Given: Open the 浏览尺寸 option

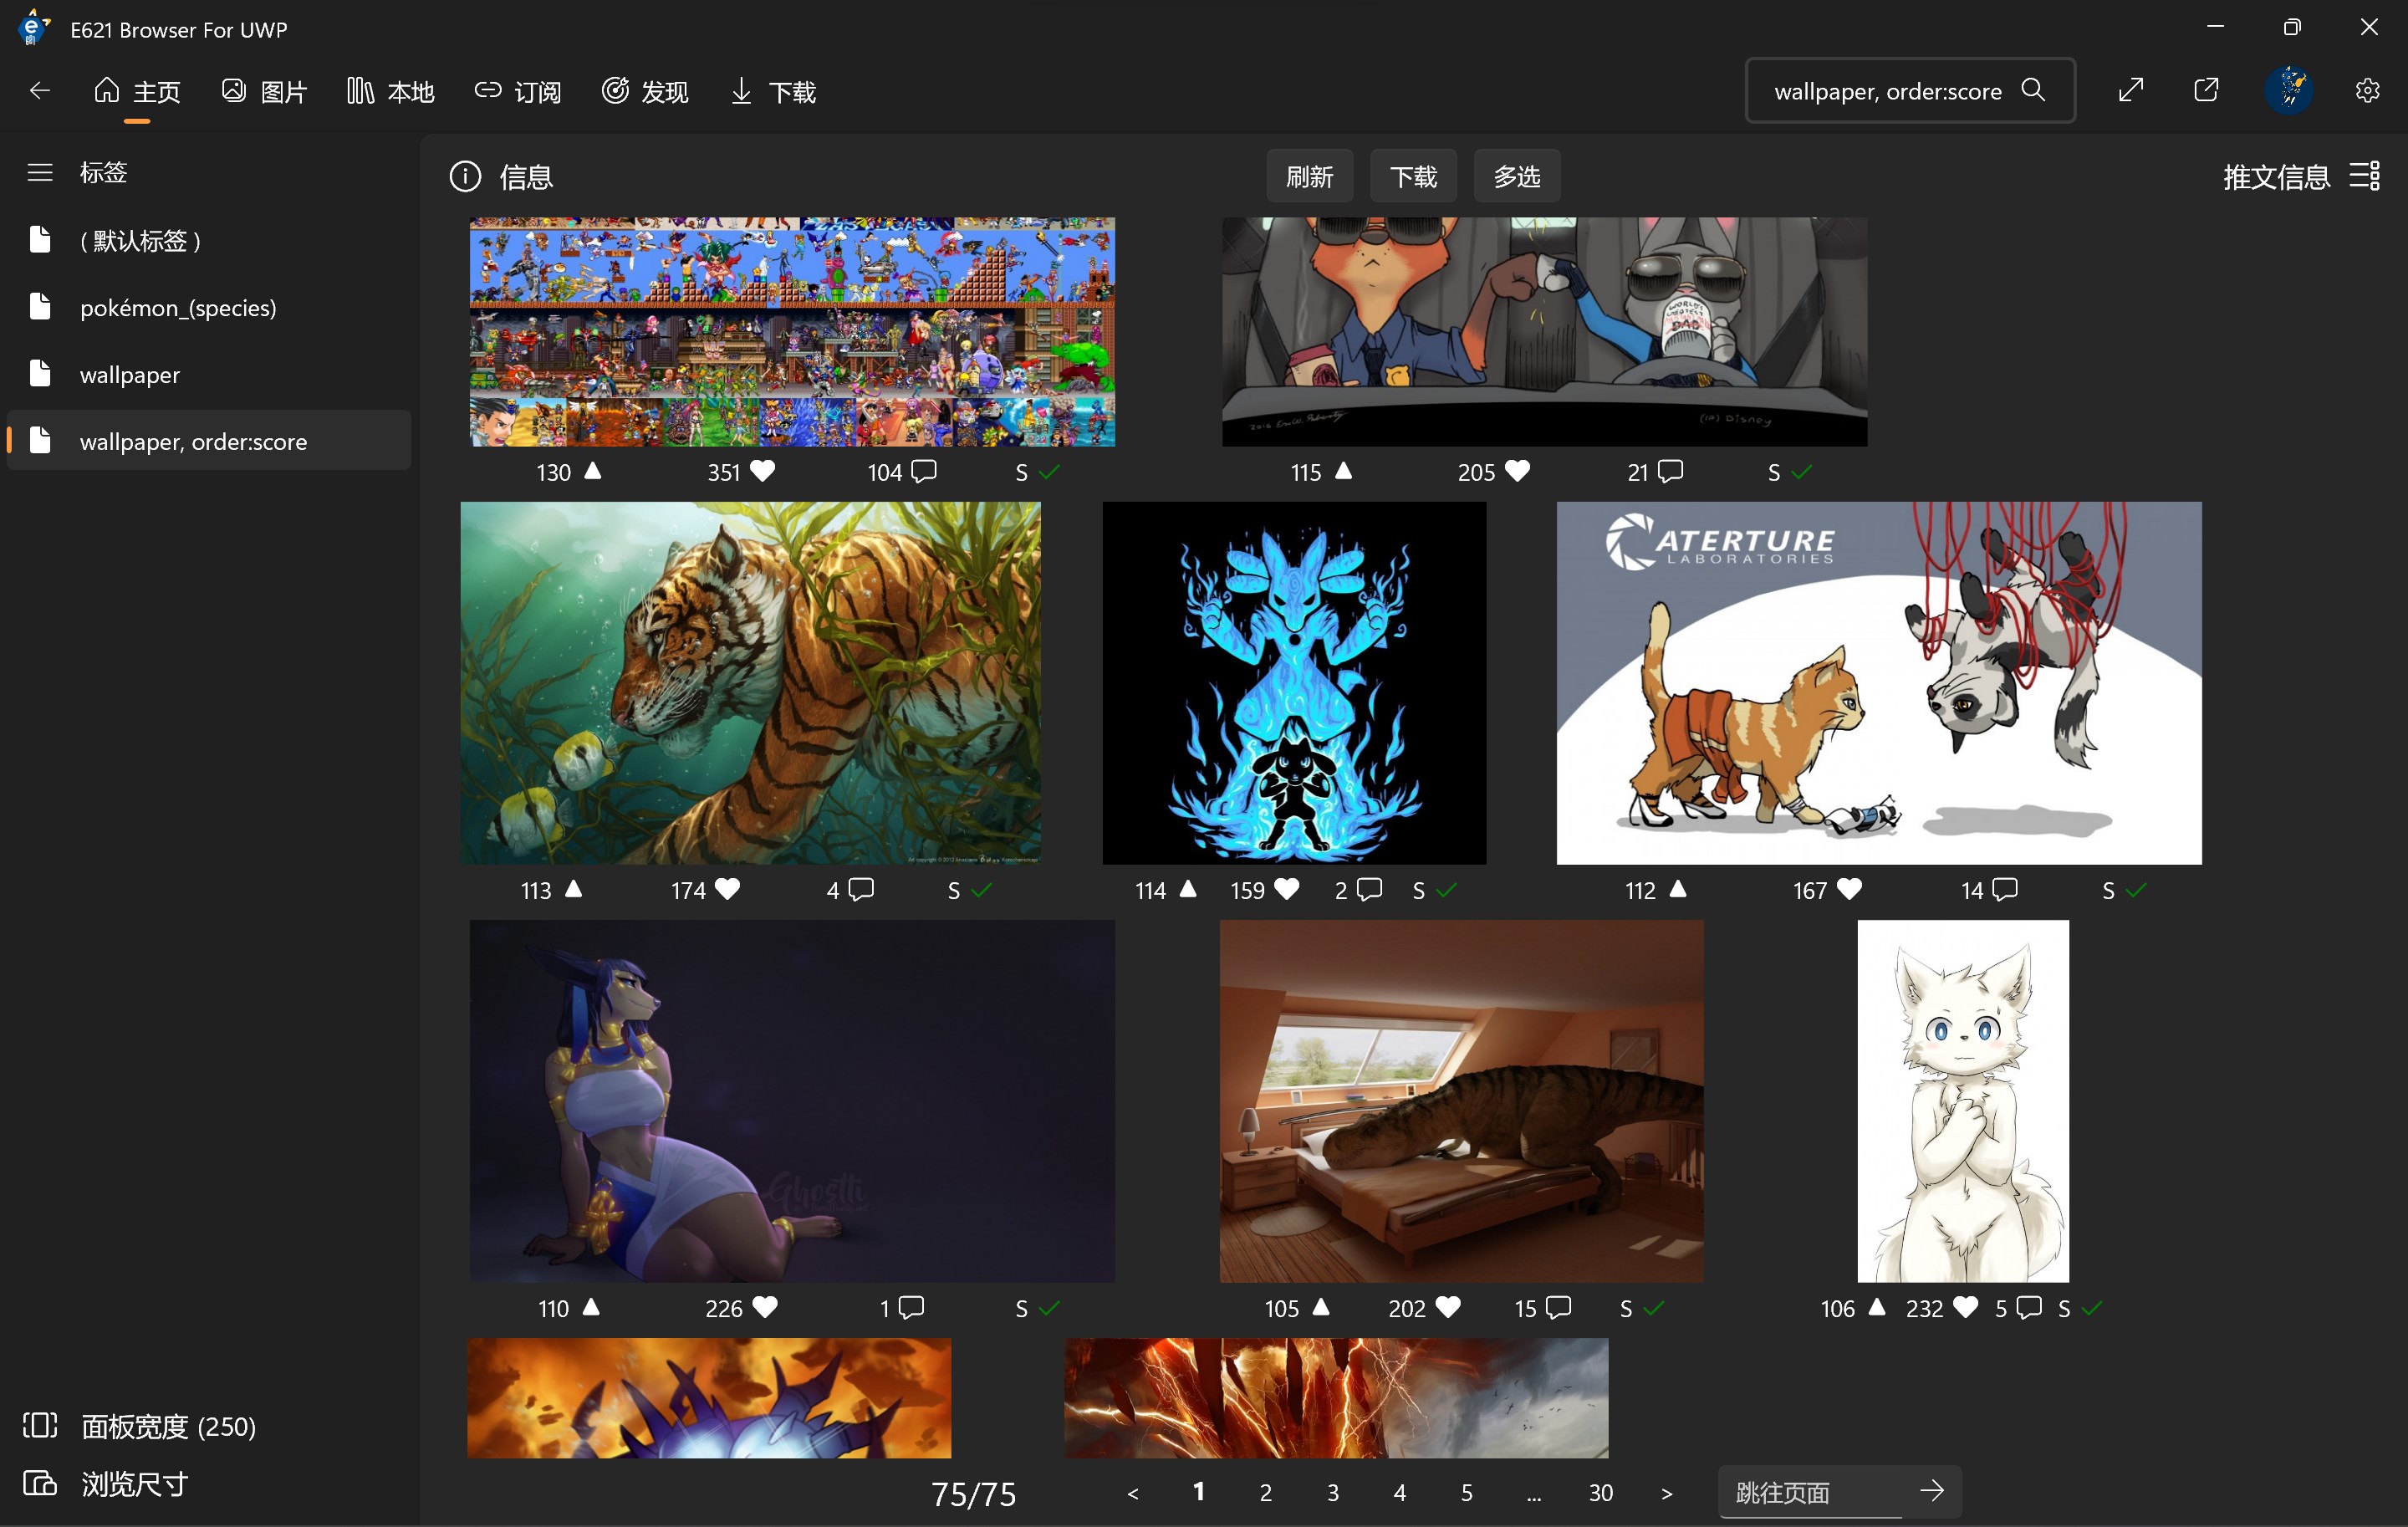Looking at the screenshot, I should [x=134, y=1483].
